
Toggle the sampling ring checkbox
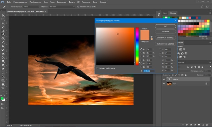tap(78, 6)
